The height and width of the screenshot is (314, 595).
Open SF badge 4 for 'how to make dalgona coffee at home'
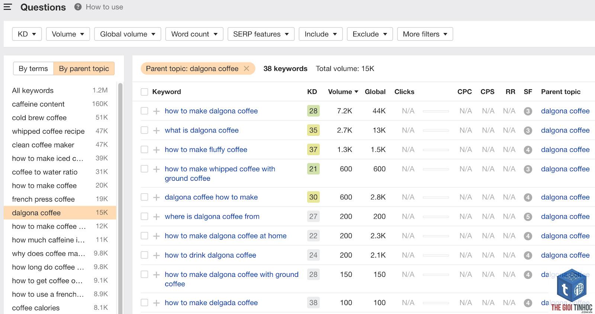pyautogui.click(x=528, y=236)
